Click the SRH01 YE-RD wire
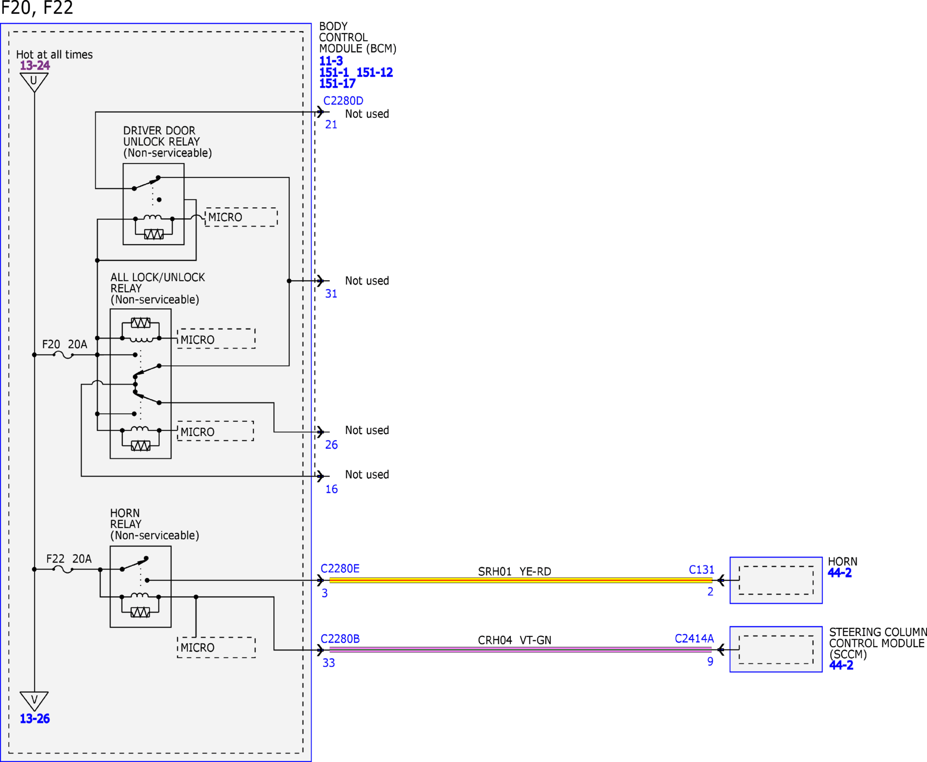This screenshot has width=927, height=762. (521, 580)
